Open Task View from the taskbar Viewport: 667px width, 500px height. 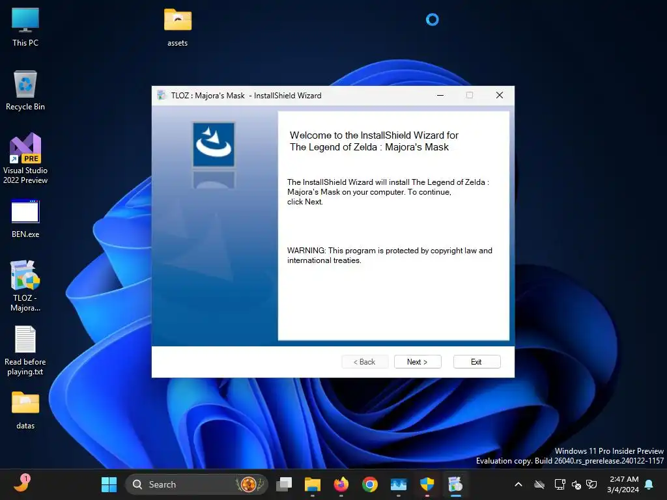click(284, 484)
